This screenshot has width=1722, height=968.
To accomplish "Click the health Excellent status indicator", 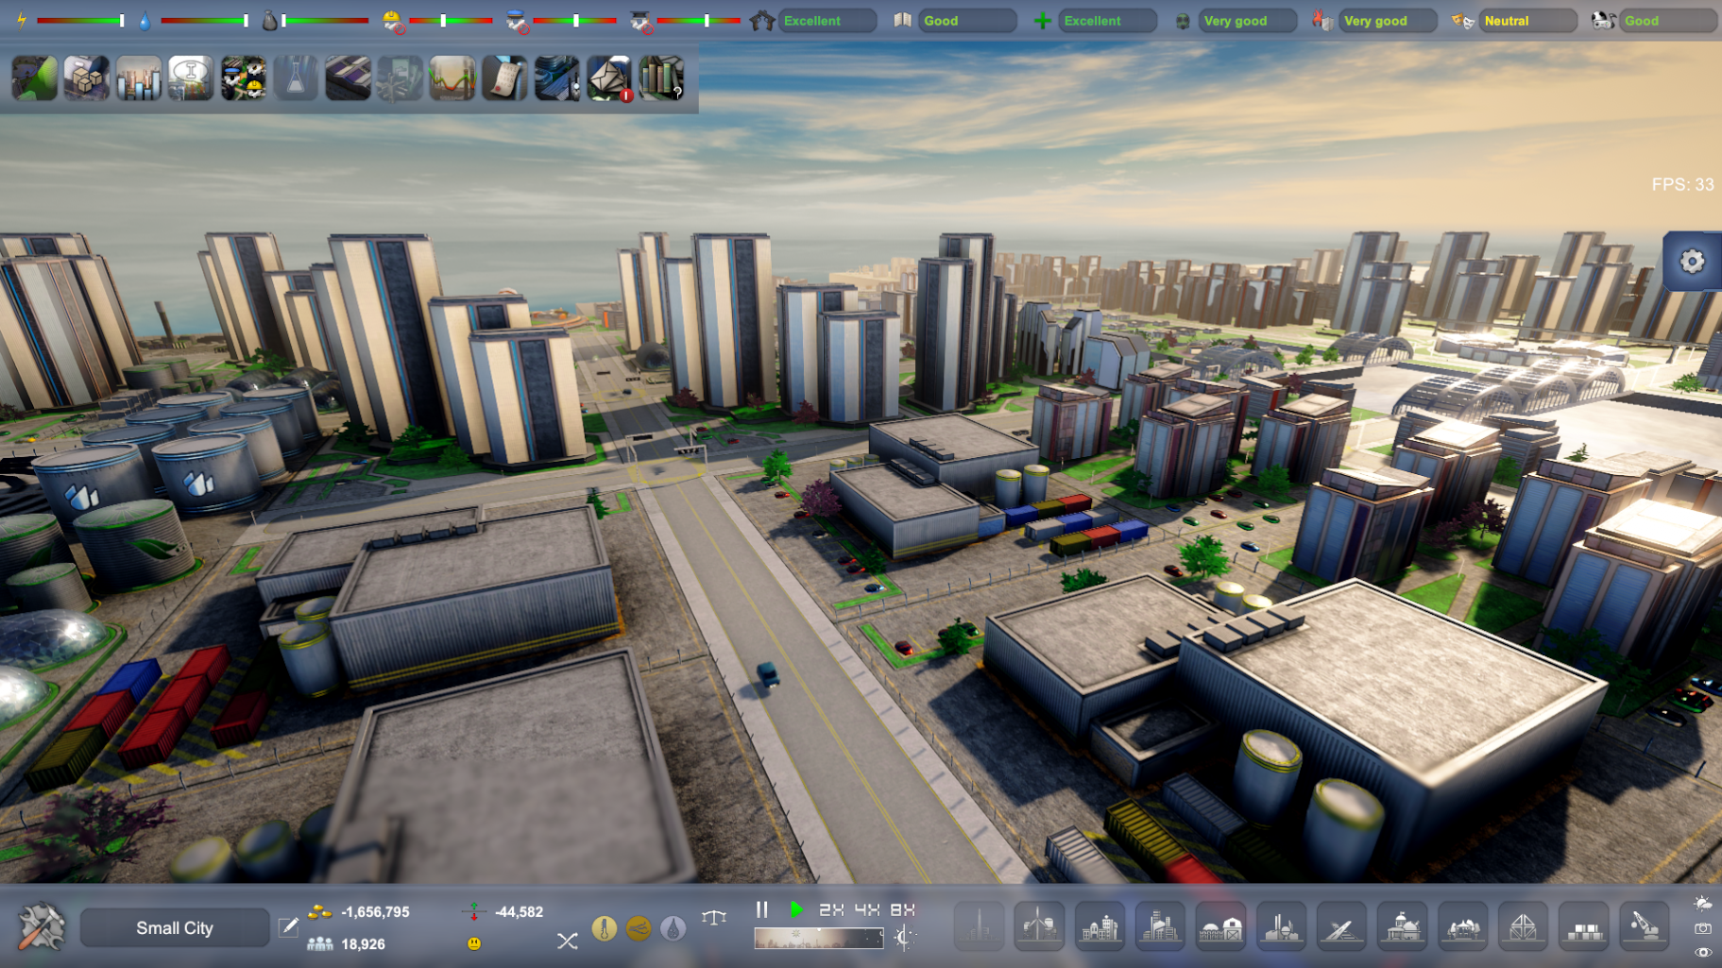I will [1106, 20].
